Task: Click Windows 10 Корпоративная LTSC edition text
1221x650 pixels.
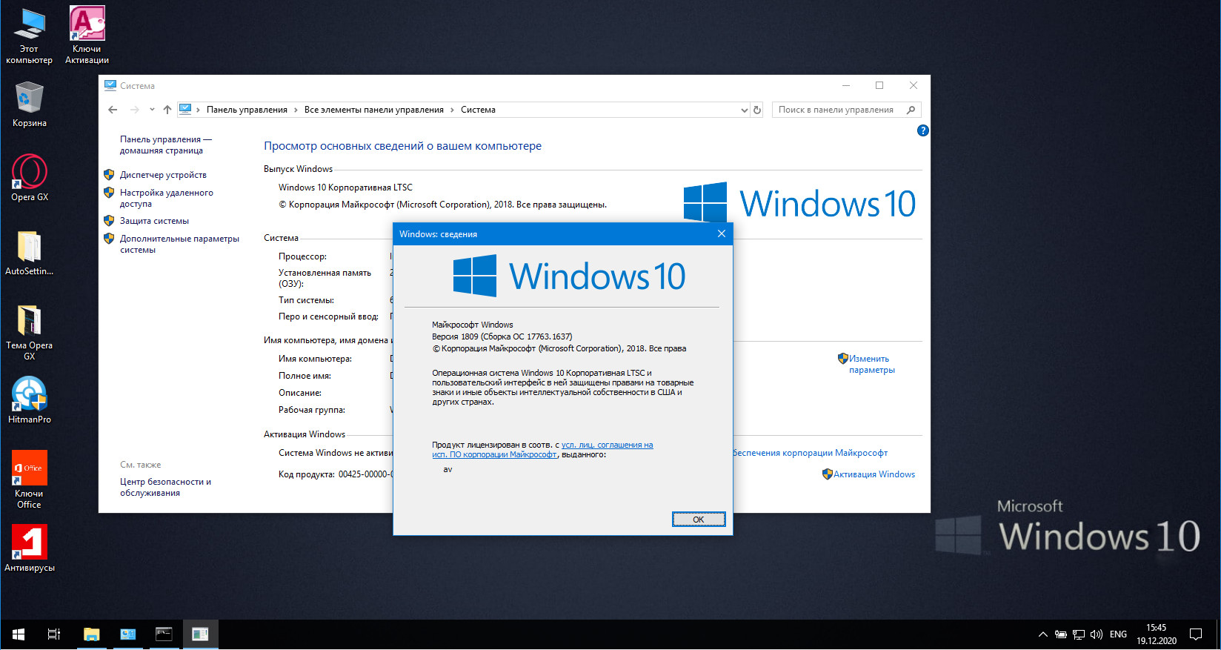Action: [345, 188]
